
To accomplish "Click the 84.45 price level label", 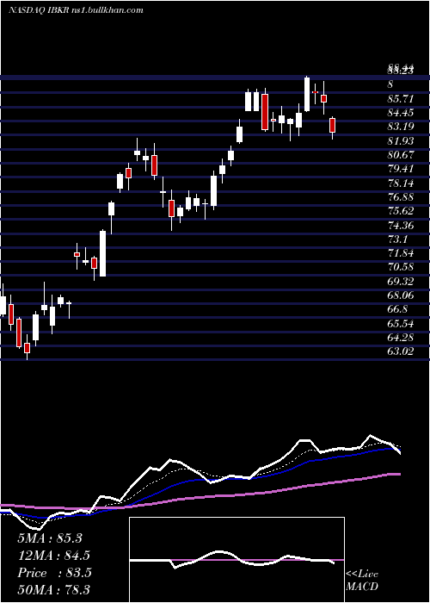I will point(401,113).
